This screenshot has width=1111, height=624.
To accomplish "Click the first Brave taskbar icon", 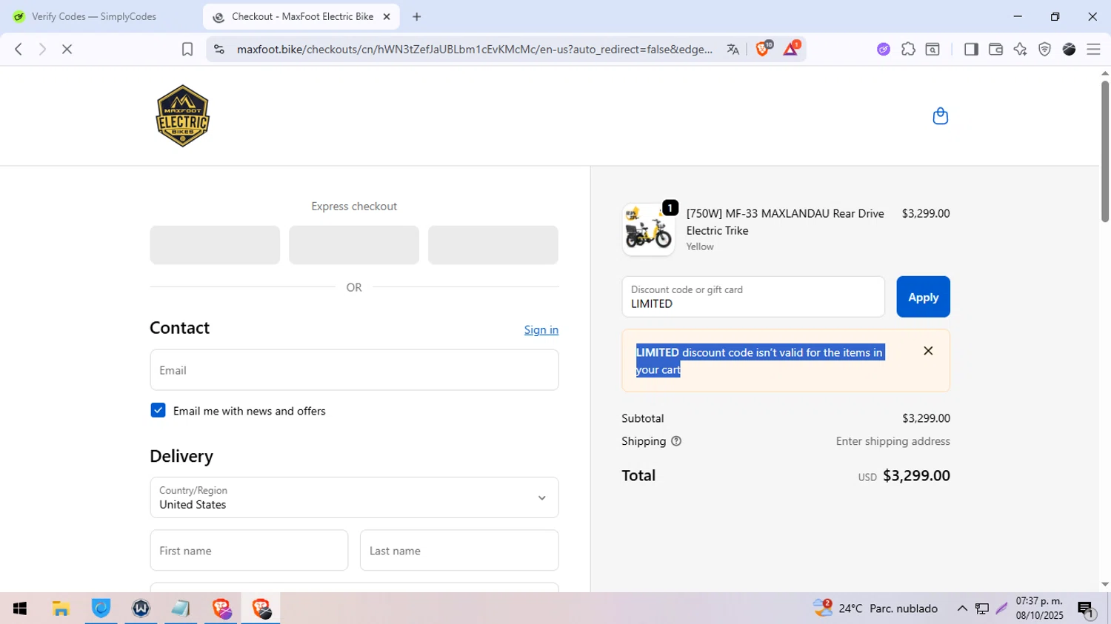I will 221,608.
